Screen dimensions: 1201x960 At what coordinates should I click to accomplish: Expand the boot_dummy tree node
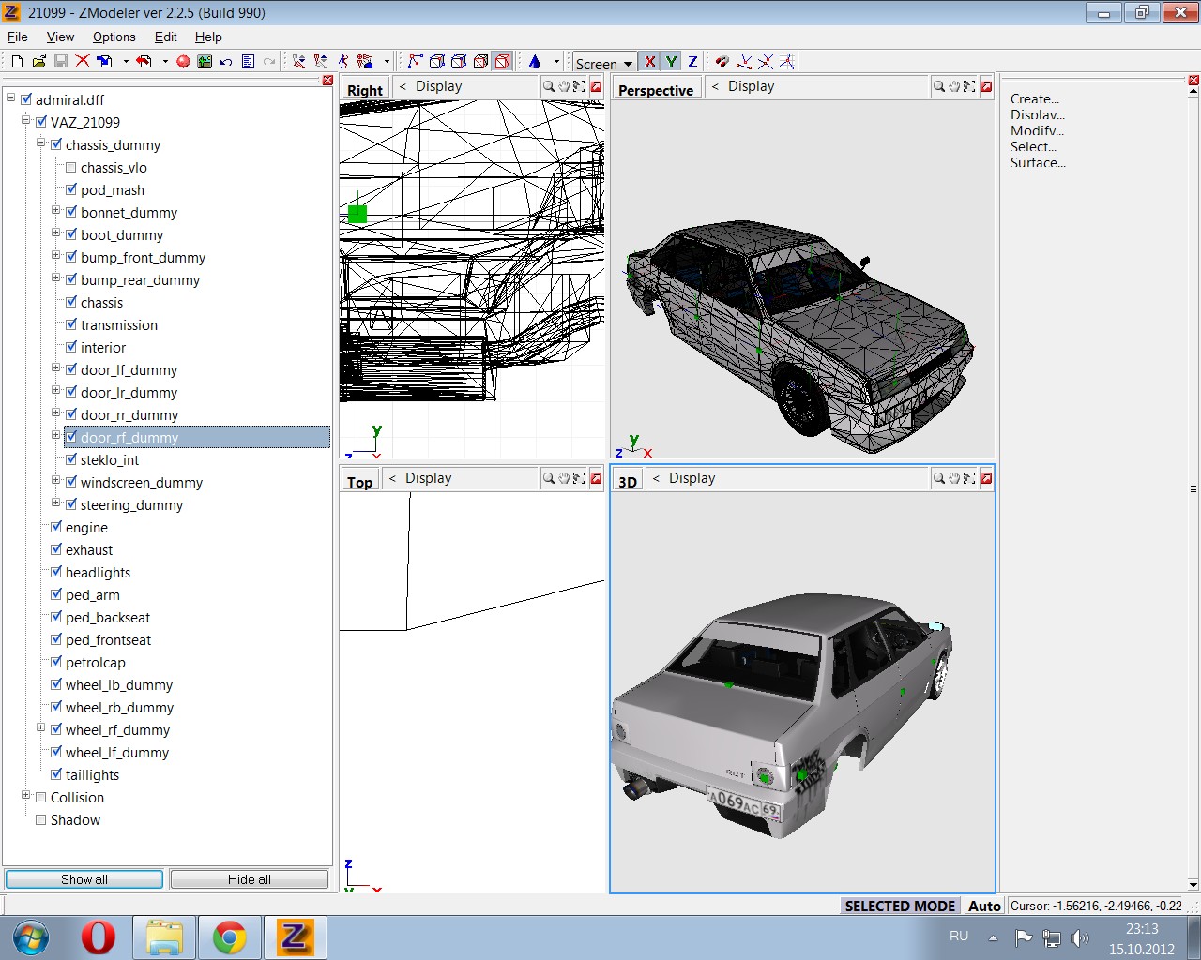pos(55,233)
